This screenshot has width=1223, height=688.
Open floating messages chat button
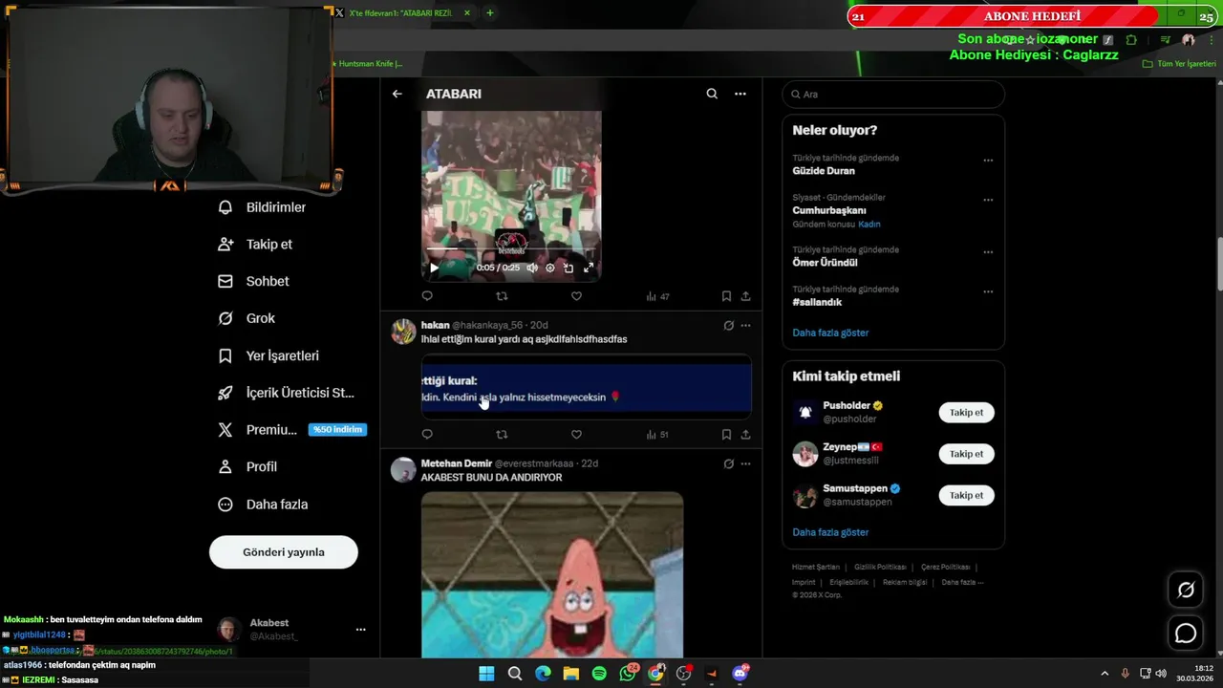click(x=1186, y=633)
